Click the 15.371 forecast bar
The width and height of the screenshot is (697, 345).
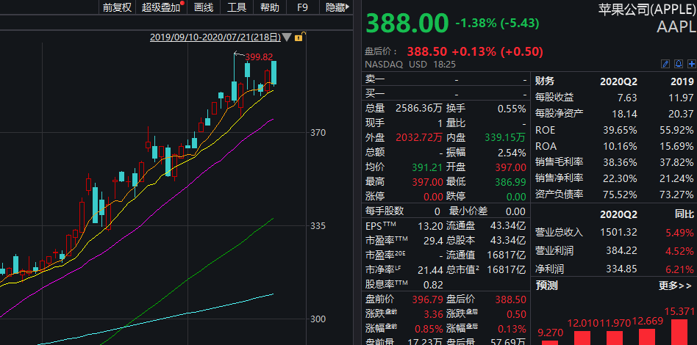(x=679, y=330)
